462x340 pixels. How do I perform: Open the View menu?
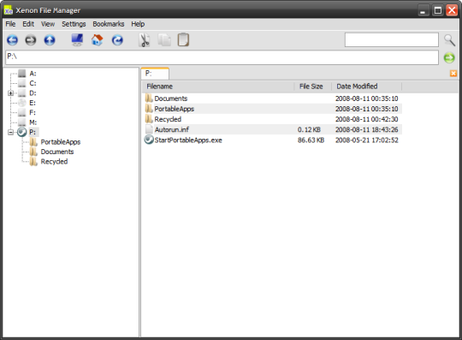click(x=48, y=24)
